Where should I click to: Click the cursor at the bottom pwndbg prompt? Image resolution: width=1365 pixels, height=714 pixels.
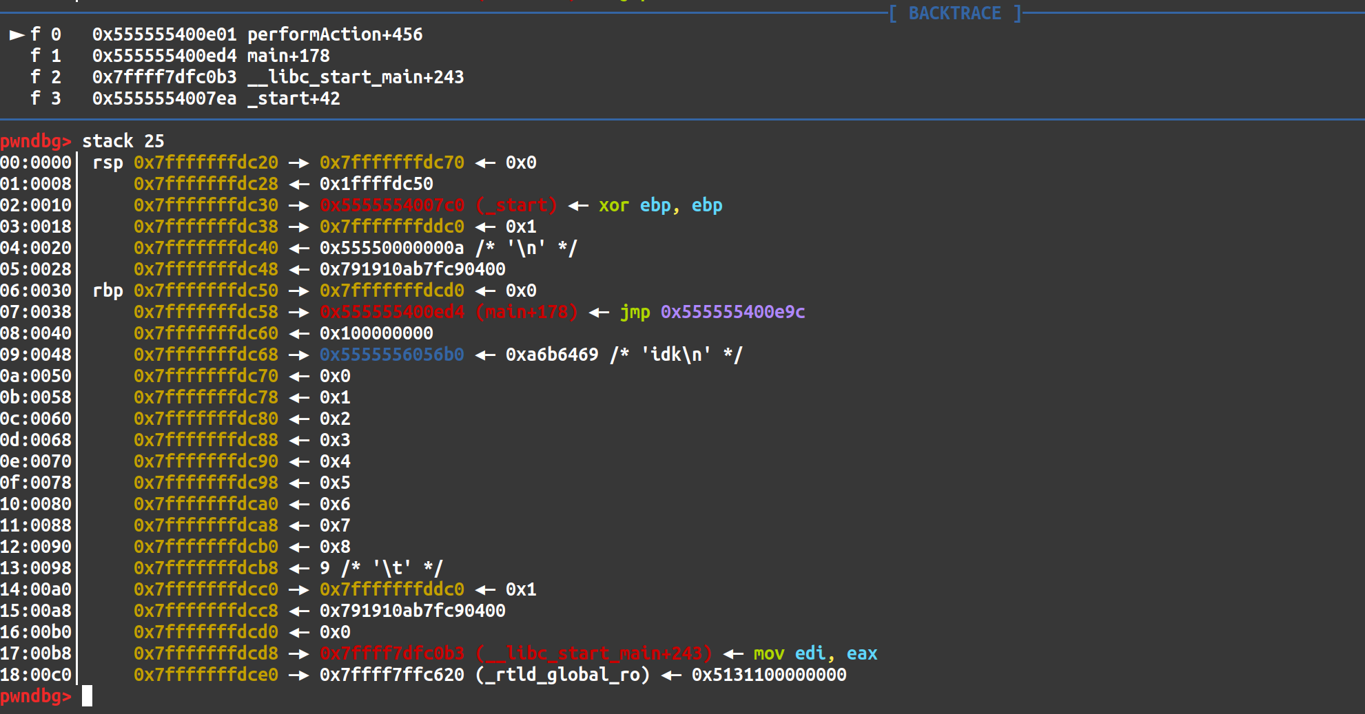pos(87,696)
